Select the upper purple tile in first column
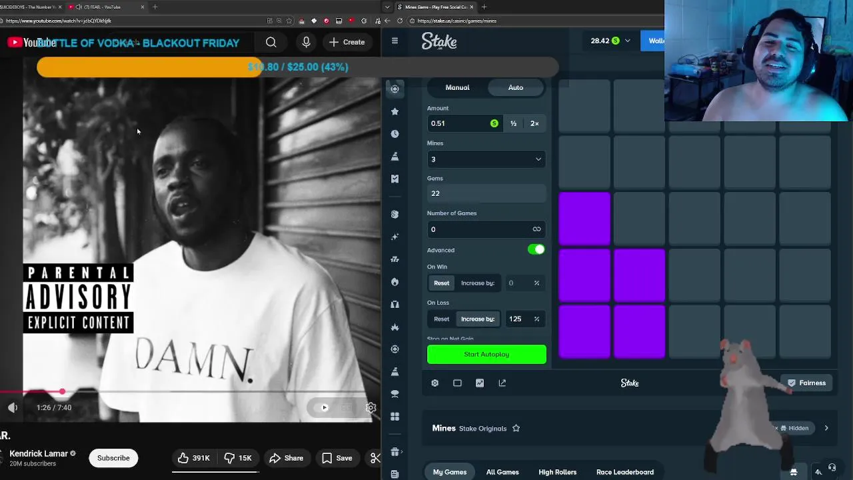 (584, 219)
